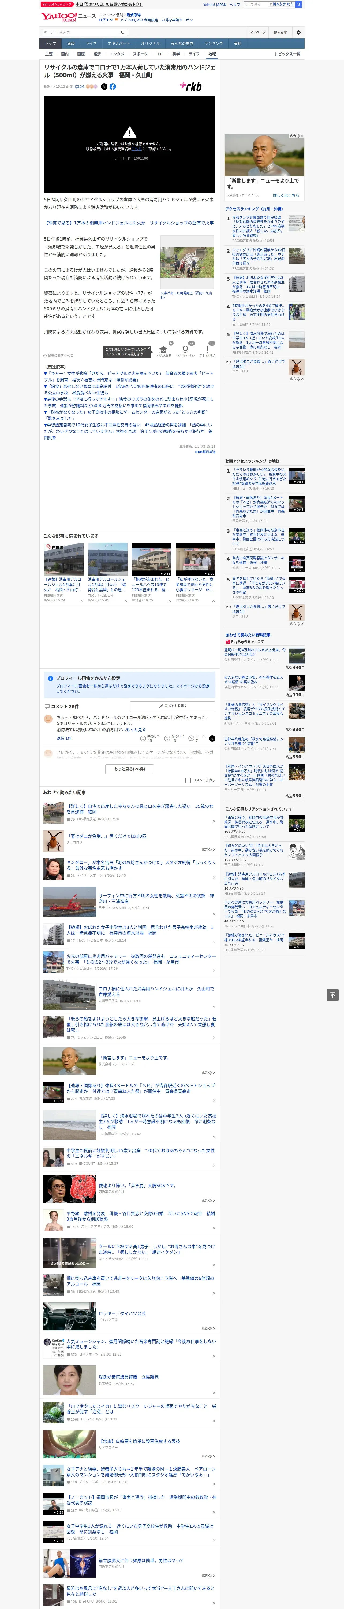Click the コメントを書く button

(x=173, y=706)
